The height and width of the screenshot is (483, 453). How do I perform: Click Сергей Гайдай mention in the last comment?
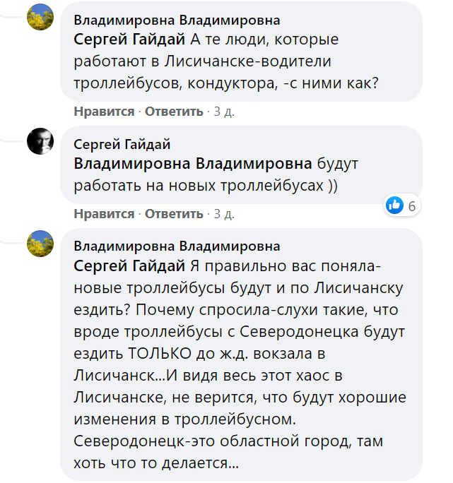point(129,266)
